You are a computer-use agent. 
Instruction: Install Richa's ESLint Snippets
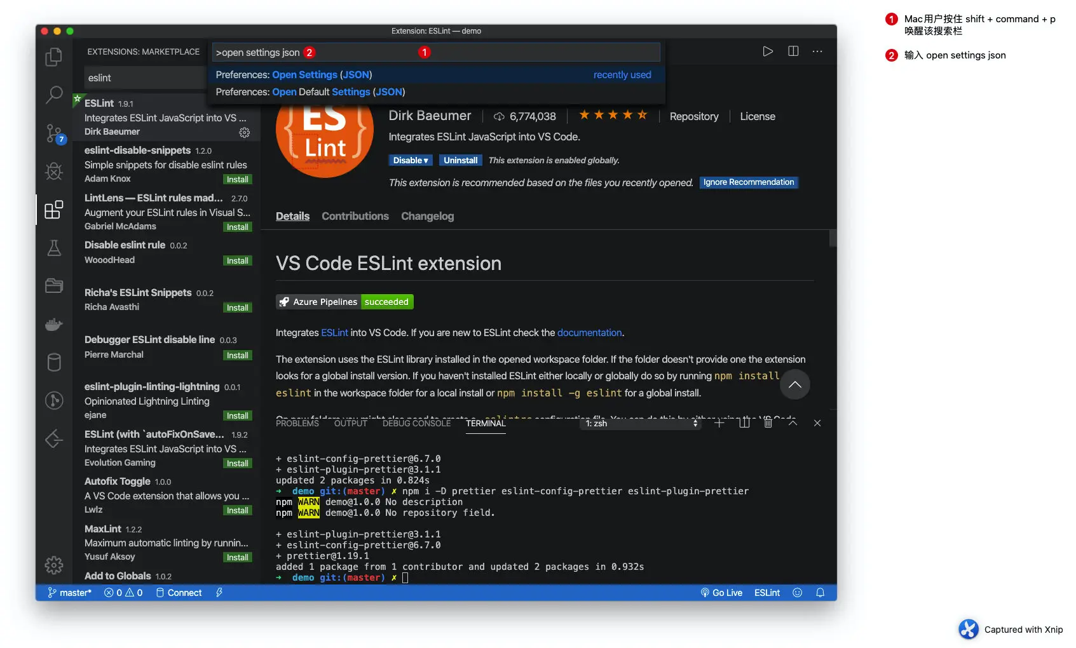[238, 308]
